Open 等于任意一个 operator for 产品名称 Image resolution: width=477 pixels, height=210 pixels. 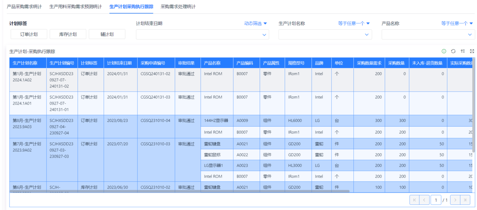(x=457, y=24)
